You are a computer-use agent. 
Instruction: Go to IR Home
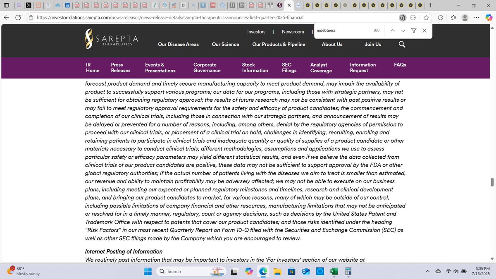click(93, 68)
